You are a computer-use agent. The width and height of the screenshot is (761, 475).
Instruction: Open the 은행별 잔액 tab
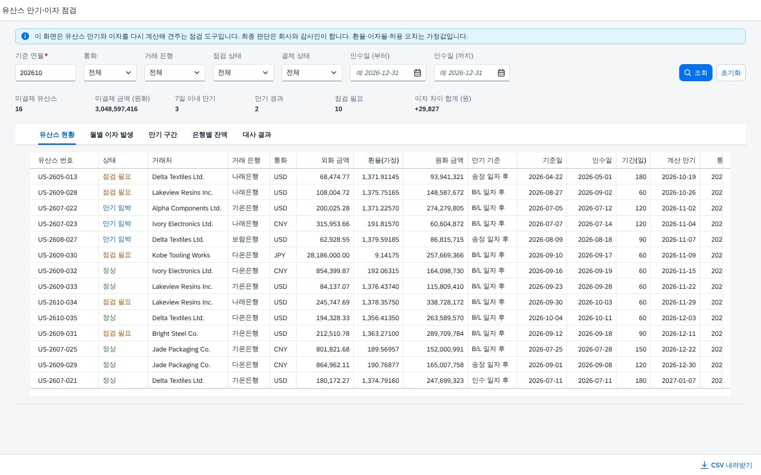pyautogui.click(x=210, y=135)
